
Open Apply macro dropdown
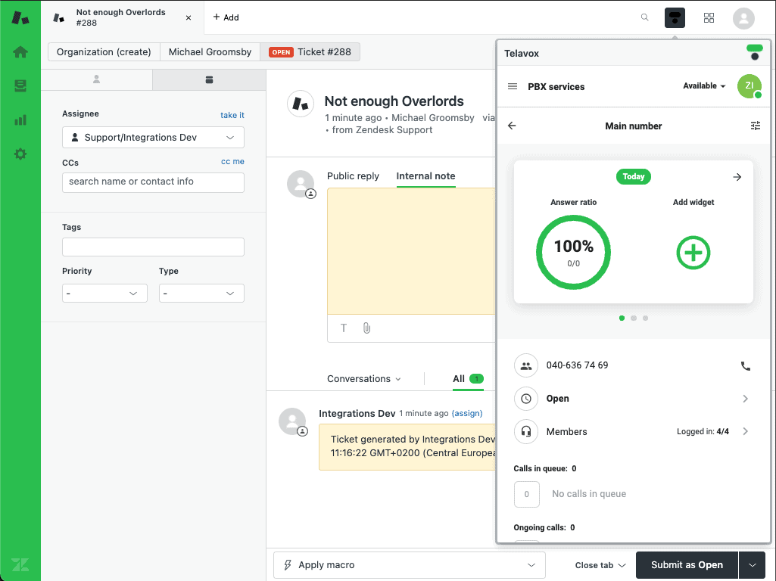410,564
